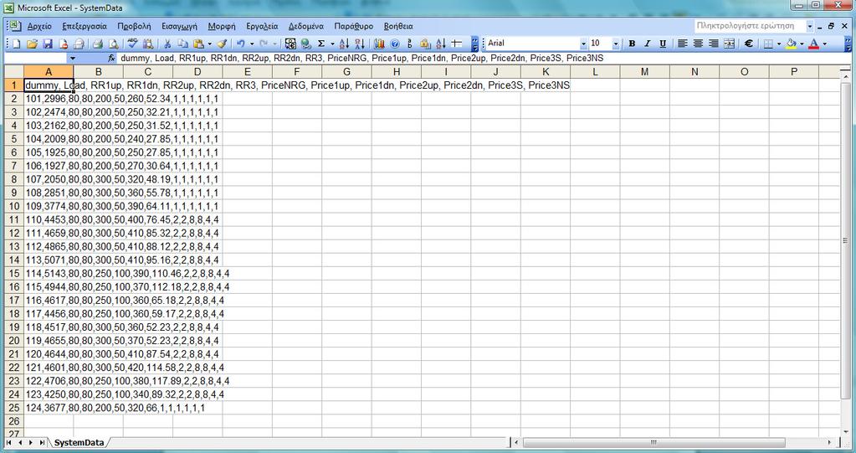Viewport: 856px width, 453px height.
Task: Apply red font color A swatch
Action: click(x=814, y=44)
